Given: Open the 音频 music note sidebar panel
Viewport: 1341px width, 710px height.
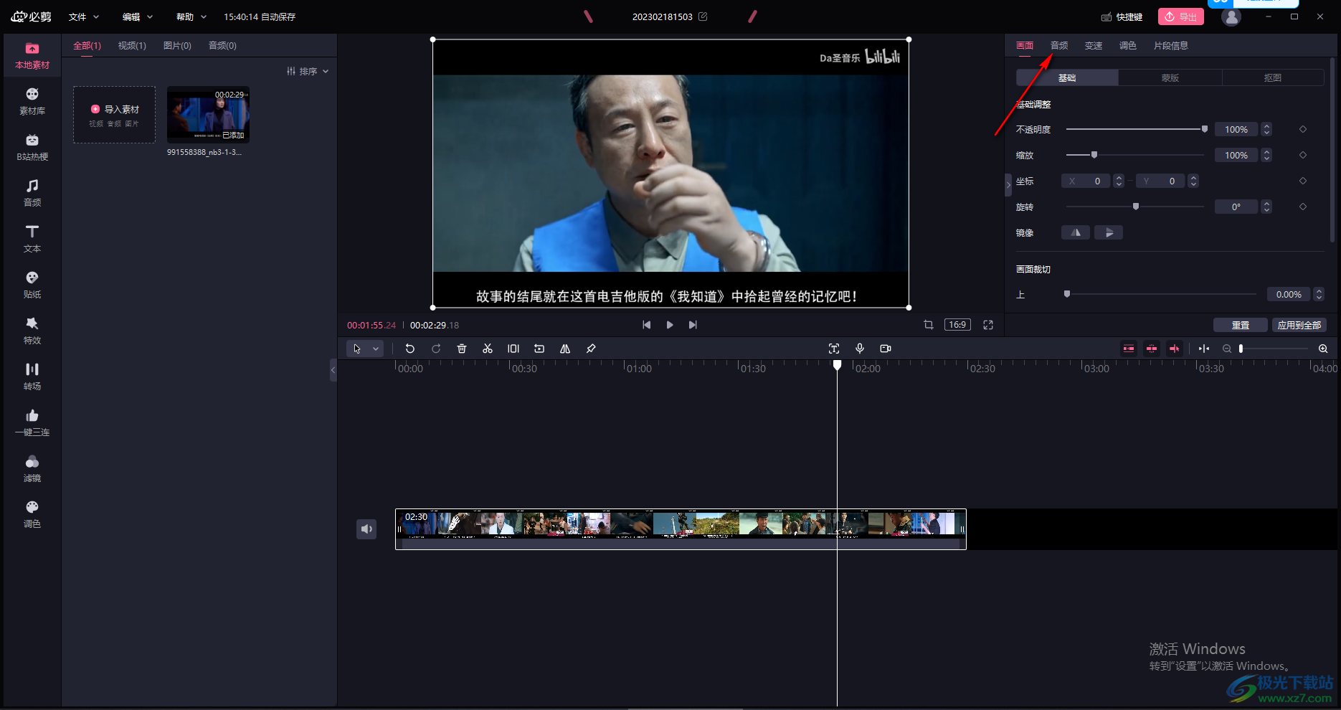Looking at the screenshot, I should coord(32,193).
